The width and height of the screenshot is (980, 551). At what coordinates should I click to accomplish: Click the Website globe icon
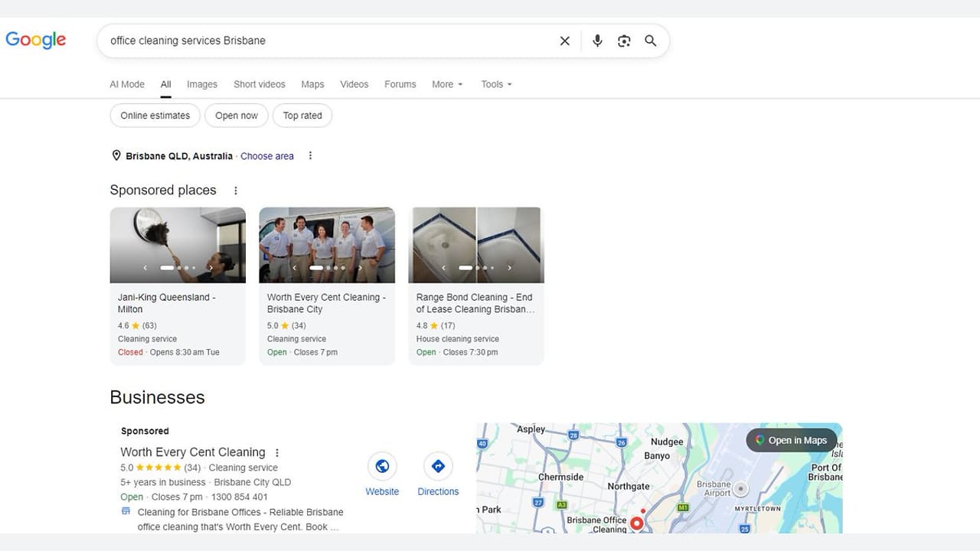[382, 466]
